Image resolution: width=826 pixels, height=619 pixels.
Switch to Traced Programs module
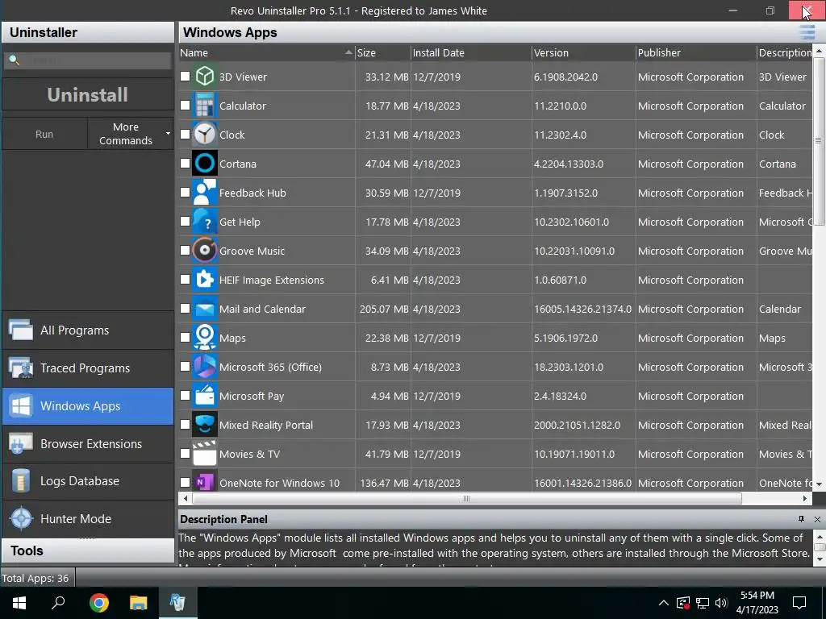pos(88,368)
